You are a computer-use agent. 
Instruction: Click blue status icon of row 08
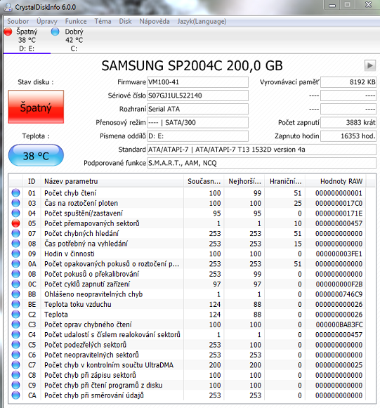click(x=16, y=244)
